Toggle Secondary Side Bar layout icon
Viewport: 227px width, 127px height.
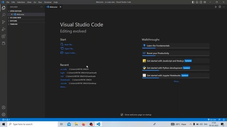[201, 2]
